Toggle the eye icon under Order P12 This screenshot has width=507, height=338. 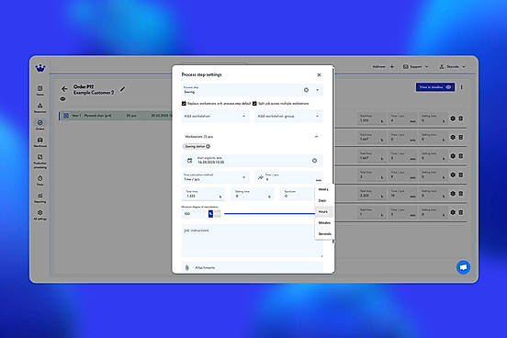click(62, 99)
